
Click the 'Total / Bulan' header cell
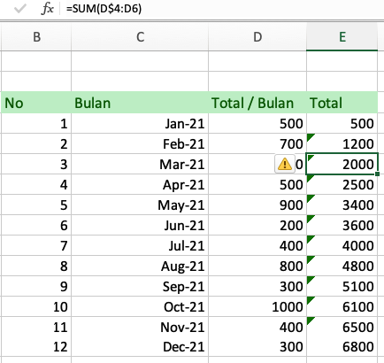[x=257, y=103]
